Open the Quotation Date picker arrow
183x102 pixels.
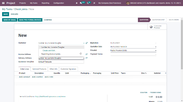(x=156, y=47)
